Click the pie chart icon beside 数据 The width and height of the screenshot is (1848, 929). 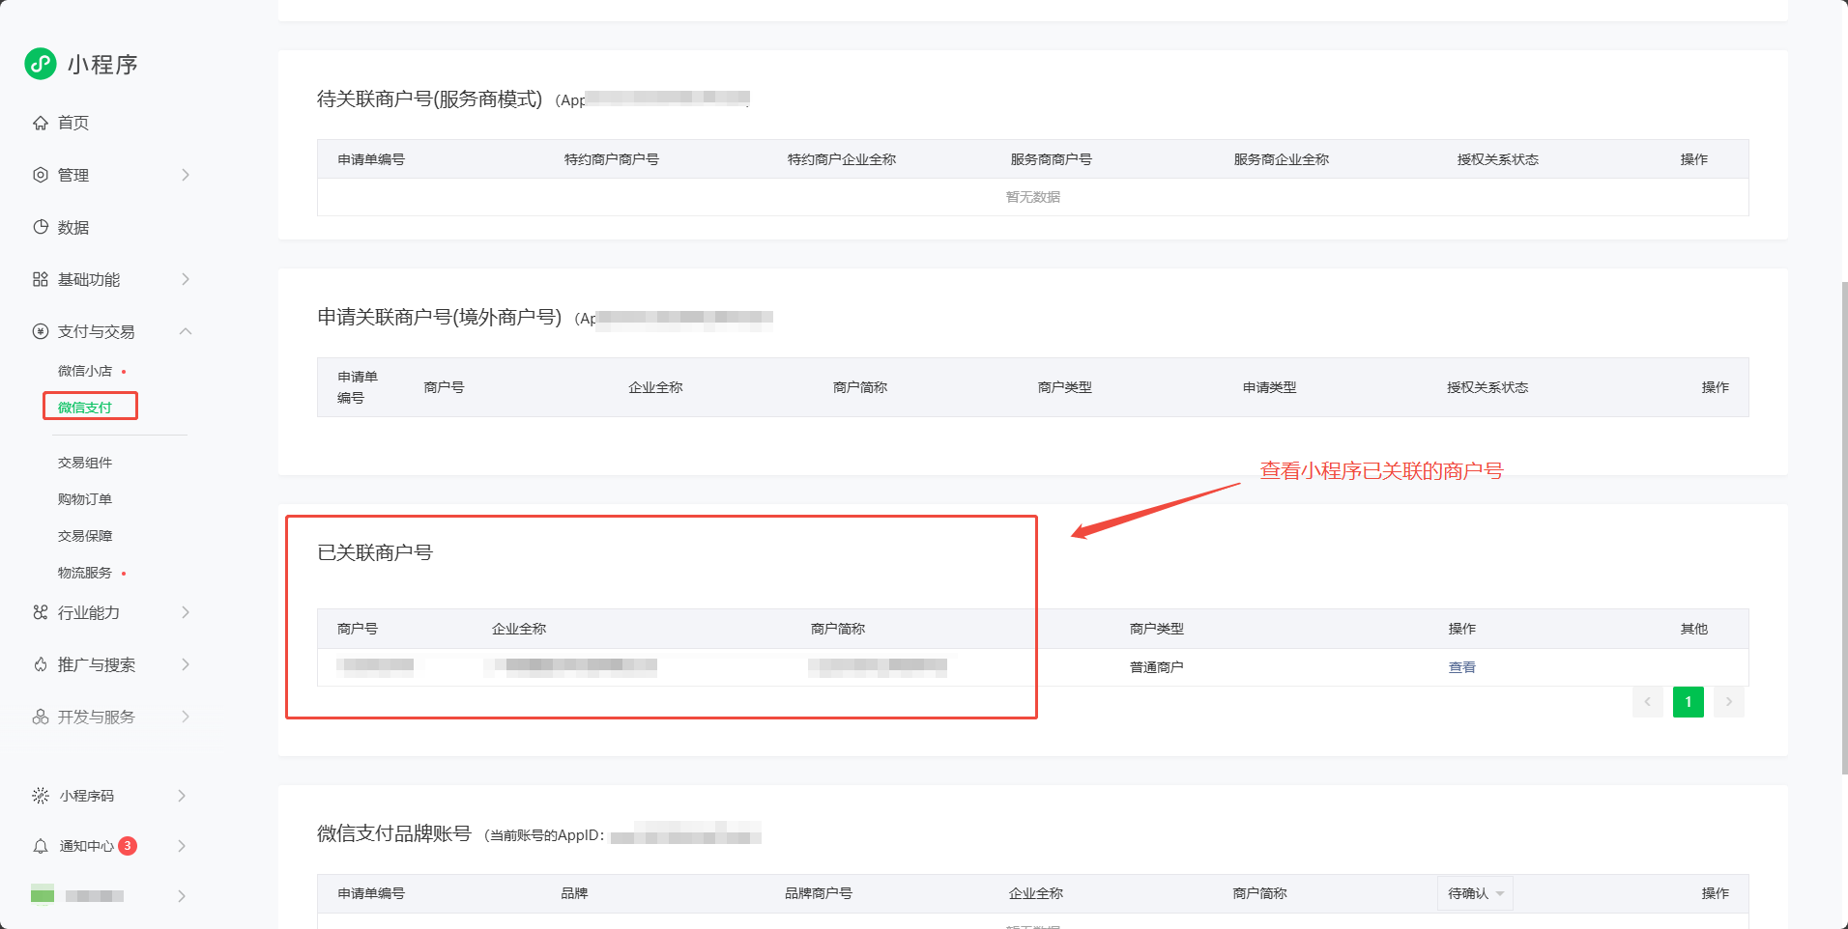[x=41, y=227]
